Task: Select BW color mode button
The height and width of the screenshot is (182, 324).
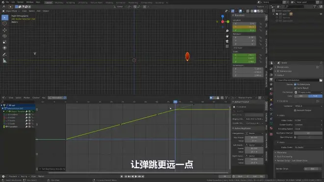Action: tap(301, 96)
